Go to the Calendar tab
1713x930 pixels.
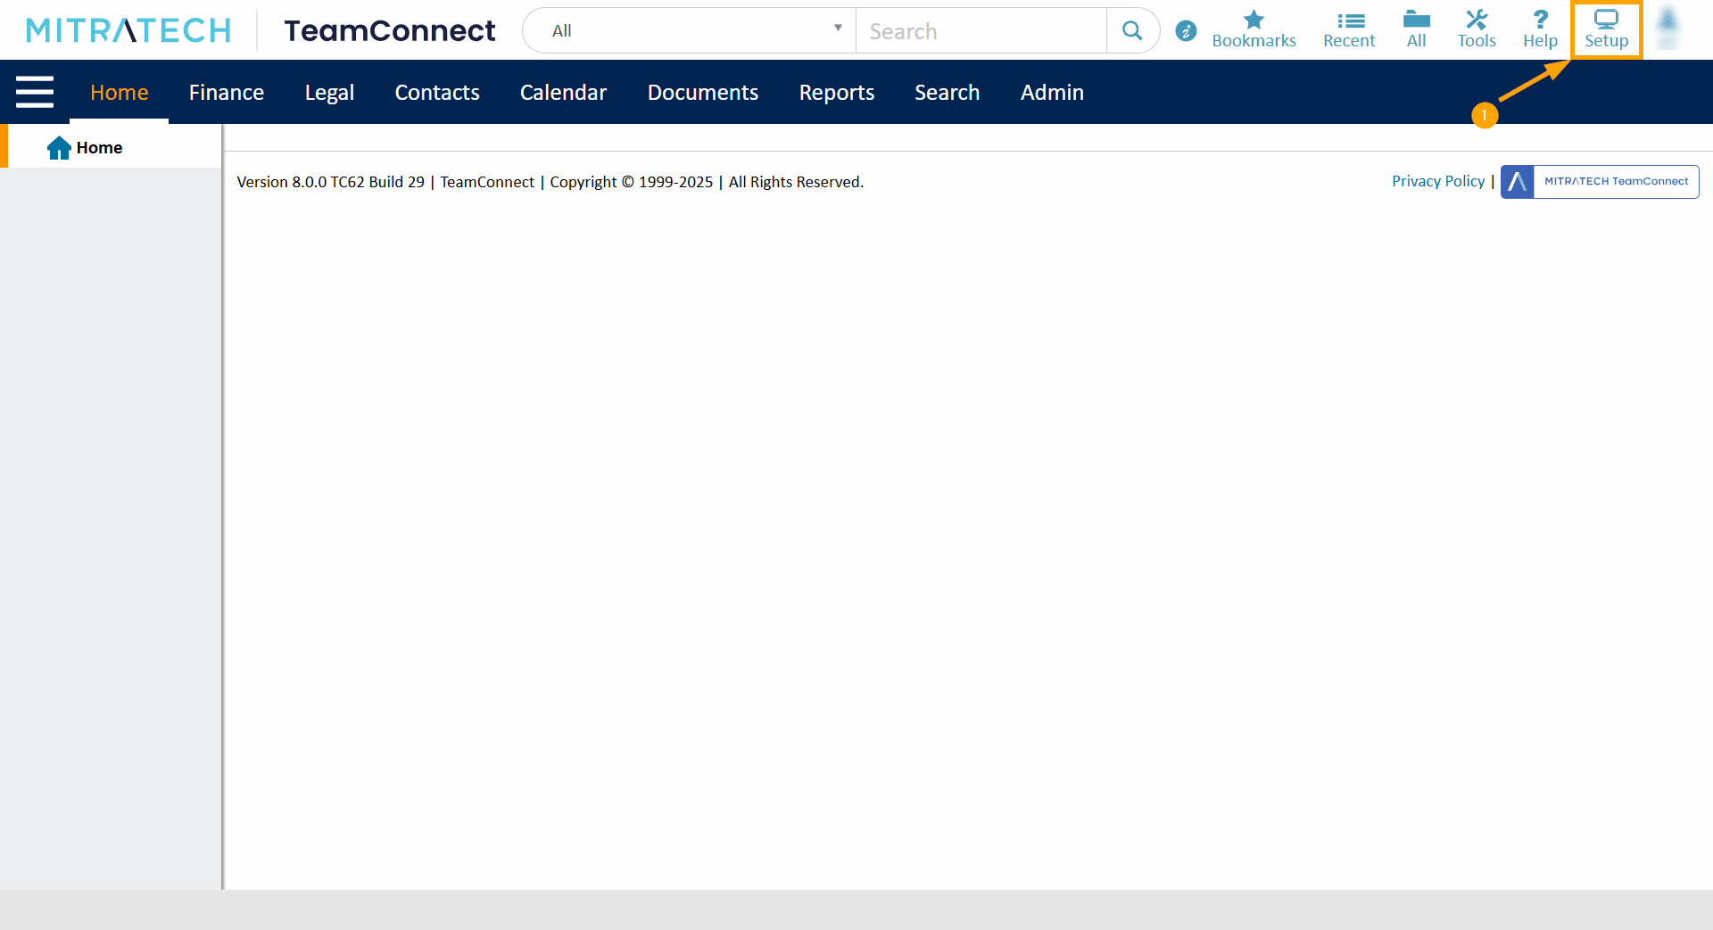coord(563,93)
